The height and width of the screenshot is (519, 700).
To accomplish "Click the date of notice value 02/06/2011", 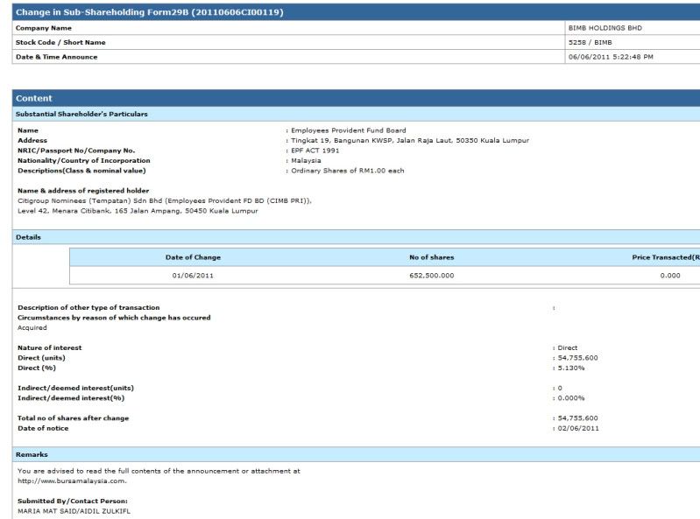I will pyautogui.click(x=578, y=428).
